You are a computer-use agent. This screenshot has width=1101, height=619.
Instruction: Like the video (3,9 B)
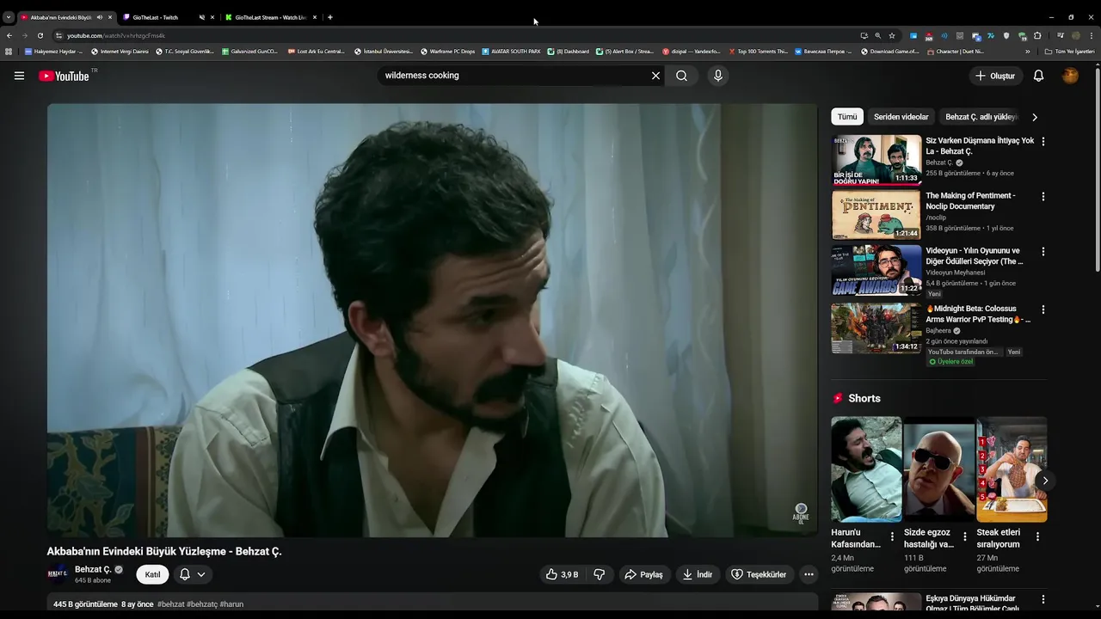562,574
